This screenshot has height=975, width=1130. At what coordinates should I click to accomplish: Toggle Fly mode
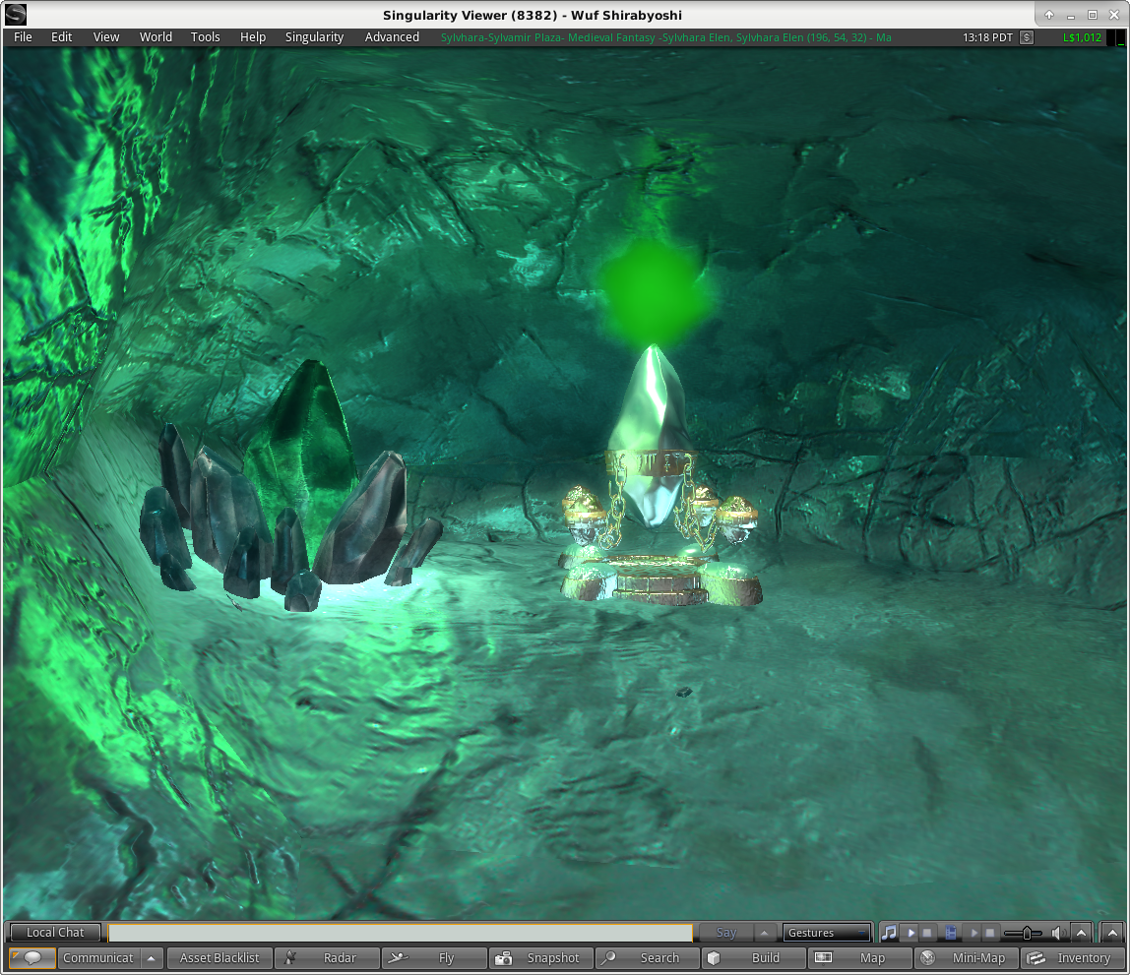pyautogui.click(x=434, y=957)
